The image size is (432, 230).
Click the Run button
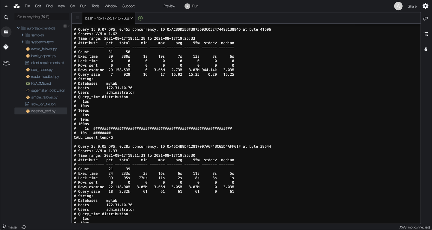[x=191, y=6]
